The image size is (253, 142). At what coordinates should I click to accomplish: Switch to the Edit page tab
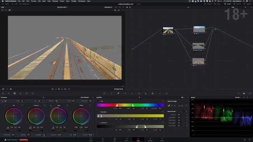[115, 140]
